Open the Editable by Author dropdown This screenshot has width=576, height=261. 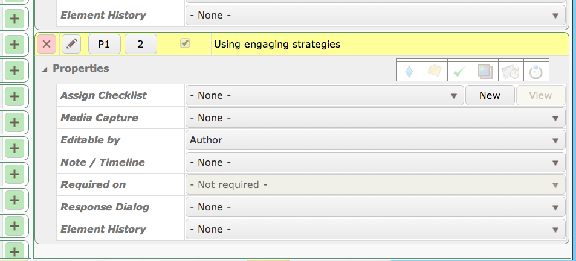[375, 140]
